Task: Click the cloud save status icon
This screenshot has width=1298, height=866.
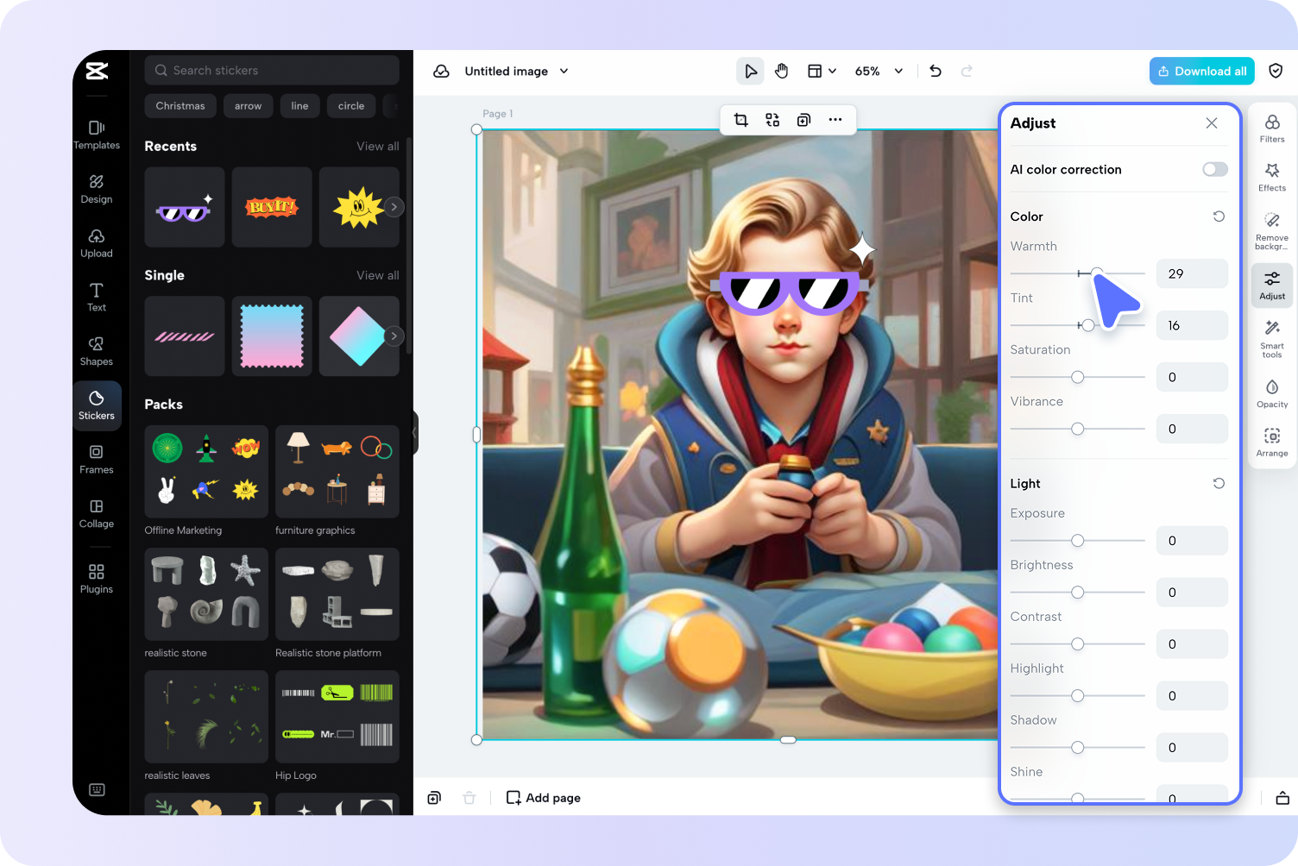Action: pyautogui.click(x=441, y=72)
